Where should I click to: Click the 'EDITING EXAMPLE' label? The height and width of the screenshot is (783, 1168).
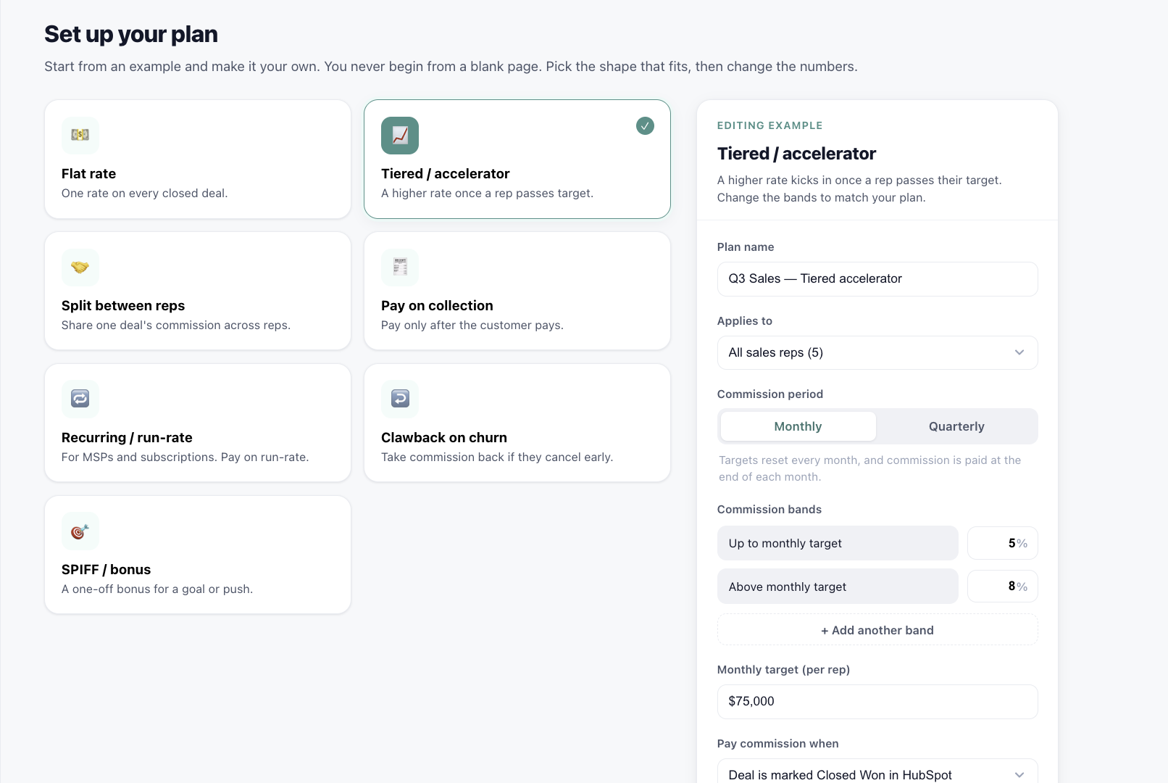pos(769,125)
